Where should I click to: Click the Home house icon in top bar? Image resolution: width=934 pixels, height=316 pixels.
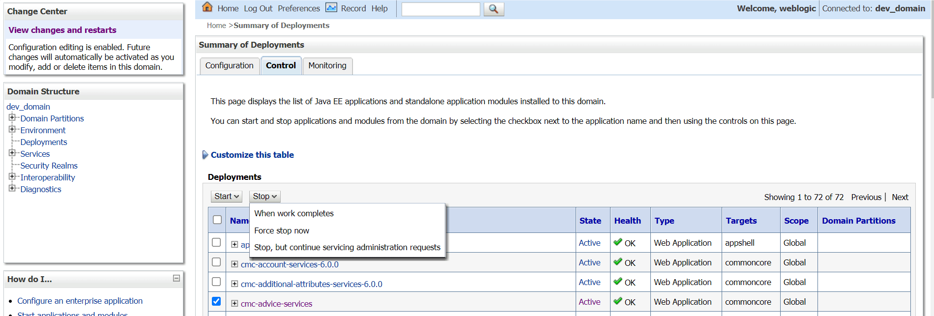pos(207,7)
